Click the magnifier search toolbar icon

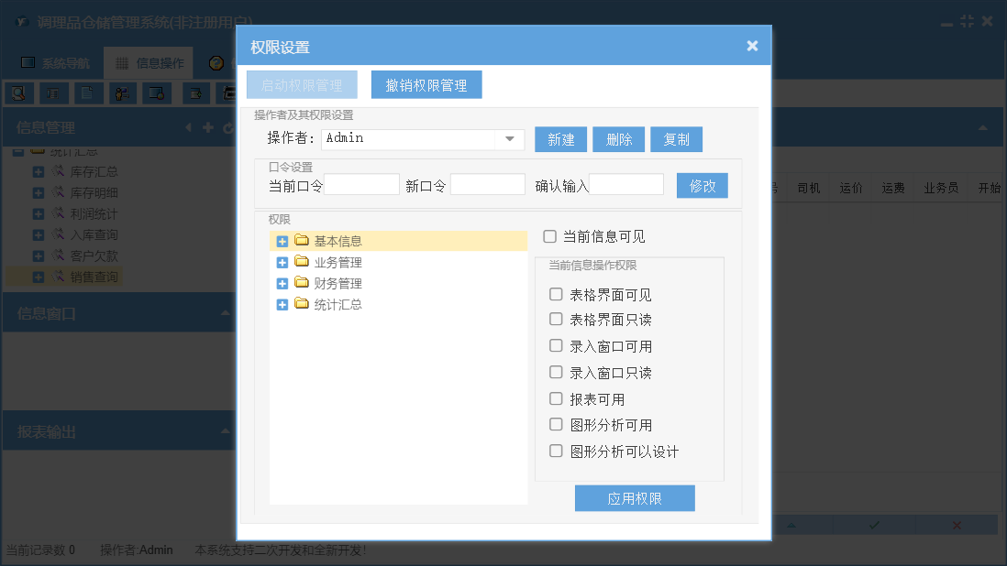tap(18, 93)
